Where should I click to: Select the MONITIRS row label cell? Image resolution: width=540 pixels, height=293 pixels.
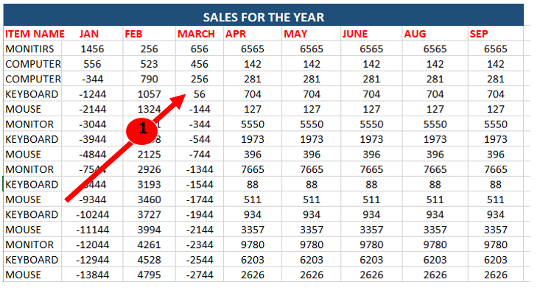[x=32, y=49]
